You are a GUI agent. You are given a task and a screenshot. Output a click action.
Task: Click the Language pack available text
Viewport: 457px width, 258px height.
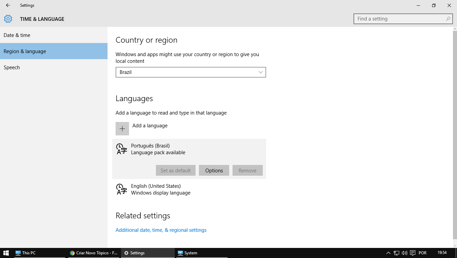[x=158, y=153]
